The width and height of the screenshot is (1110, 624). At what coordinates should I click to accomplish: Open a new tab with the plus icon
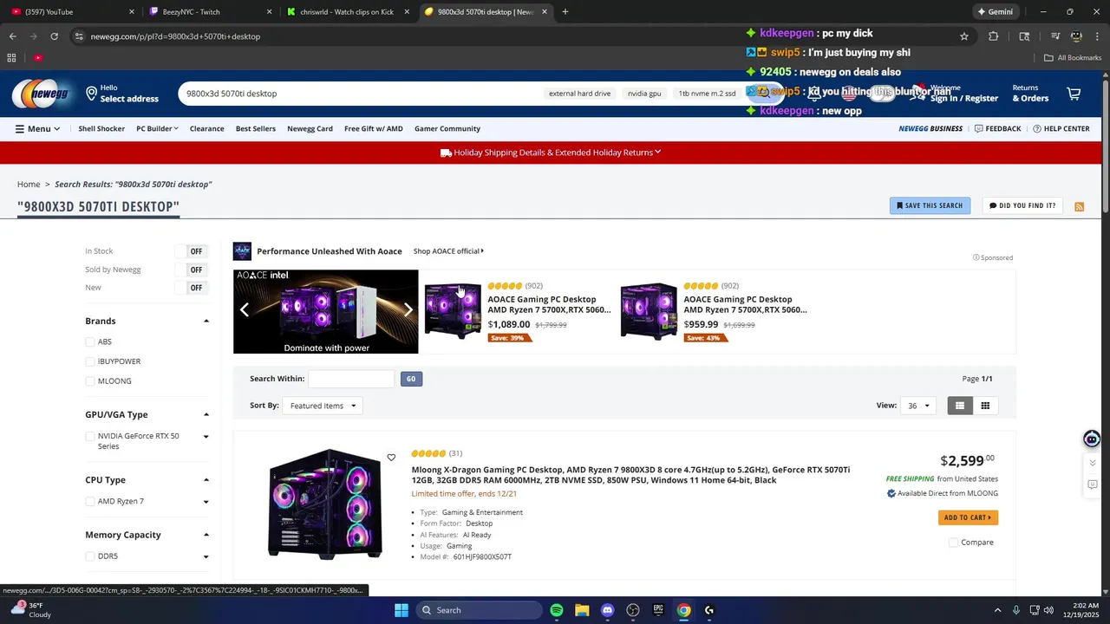565,12
